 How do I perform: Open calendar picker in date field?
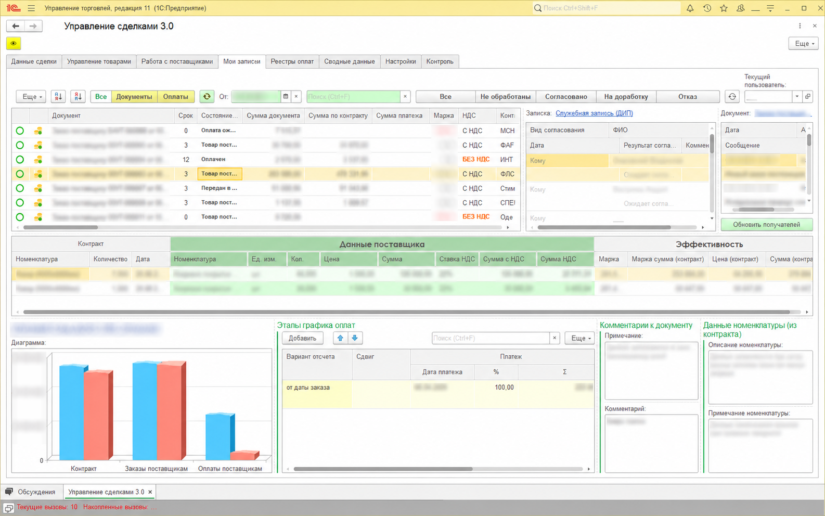click(x=286, y=96)
